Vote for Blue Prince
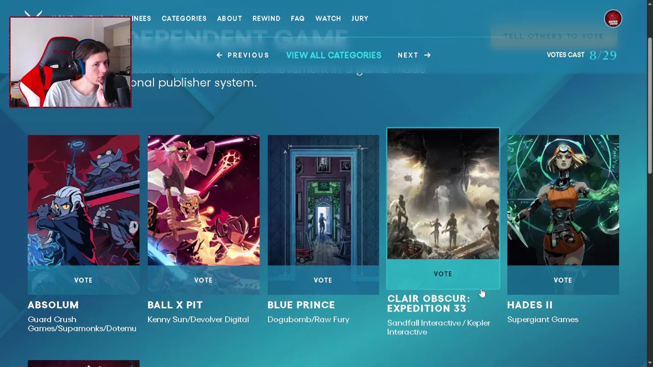This screenshot has height=367, width=653. [x=323, y=280]
